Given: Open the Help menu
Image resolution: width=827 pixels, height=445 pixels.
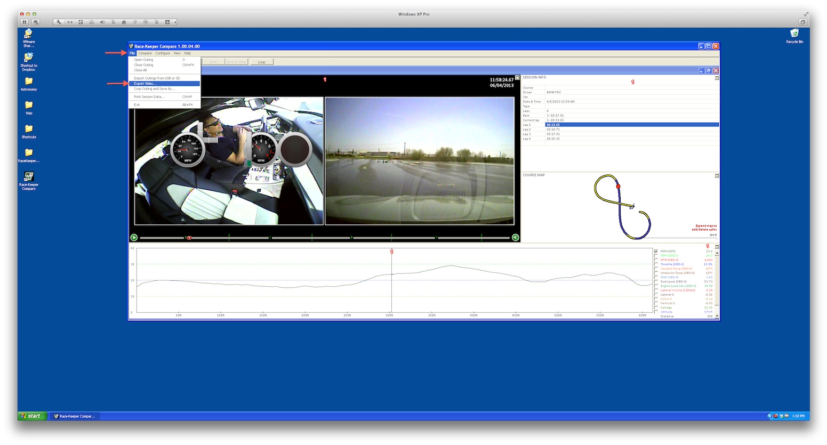Looking at the screenshot, I should pyautogui.click(x=187, y=53).
